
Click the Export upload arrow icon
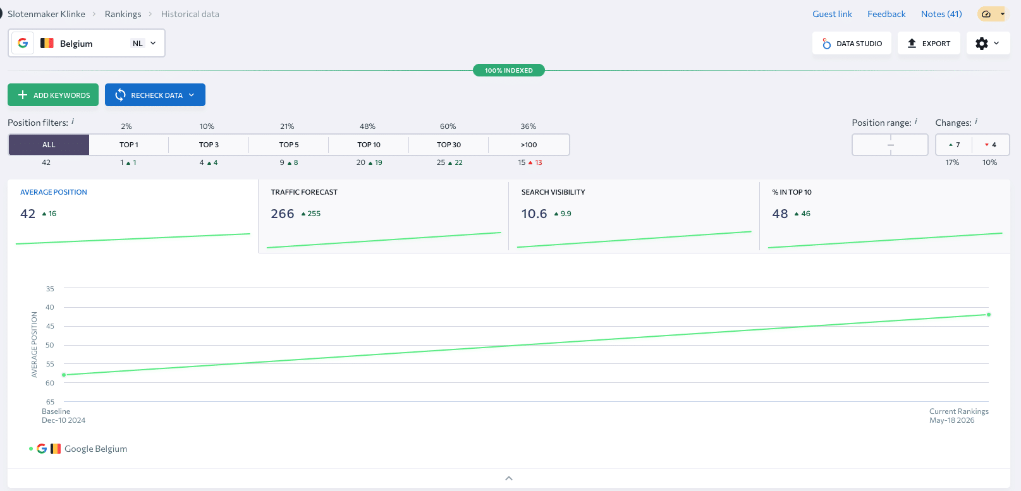click(912, 43)
